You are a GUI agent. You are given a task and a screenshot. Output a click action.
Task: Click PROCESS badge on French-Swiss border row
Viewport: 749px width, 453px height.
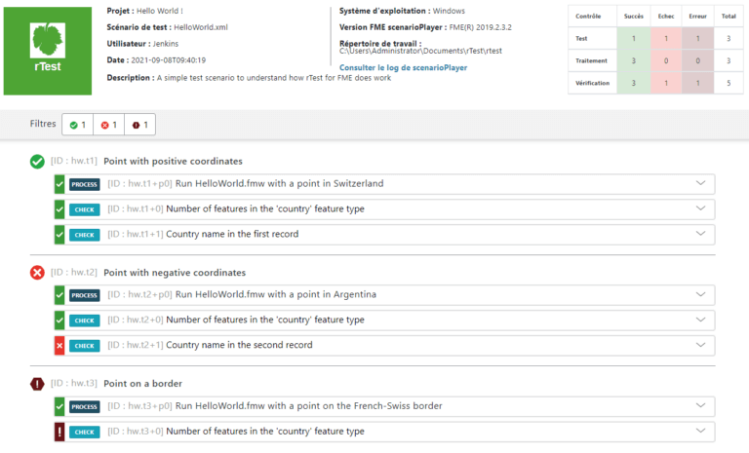(85, 406)
